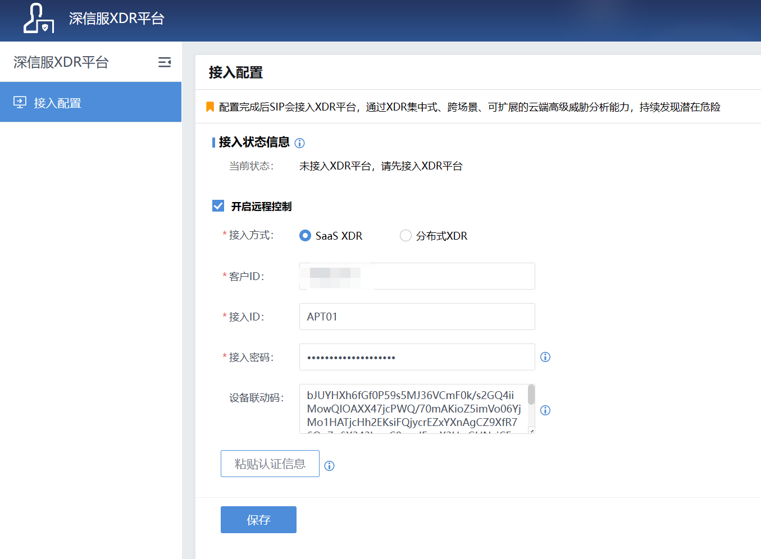Click the 接入配置 sidebar entry icon
761x559 pixels.
tap(20, 102)
